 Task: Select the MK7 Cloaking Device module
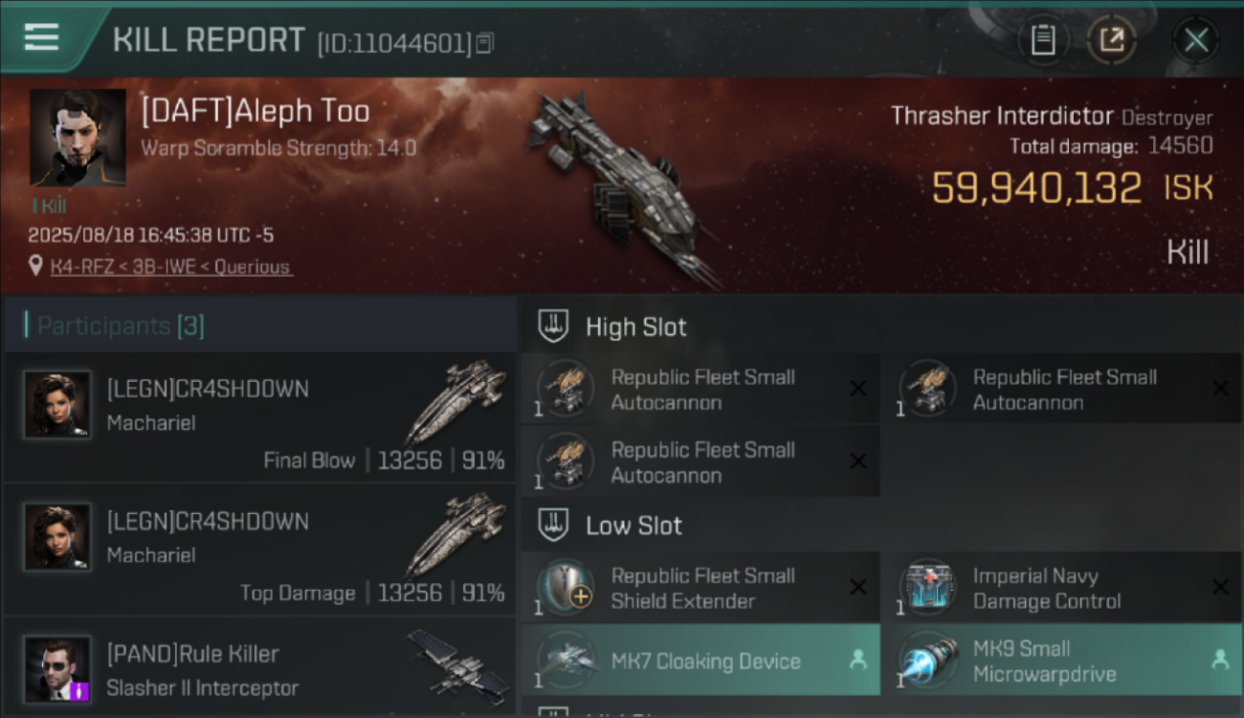[x=700, y=660]
